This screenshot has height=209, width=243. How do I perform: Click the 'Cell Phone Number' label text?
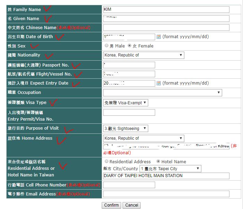pos(46,185)
